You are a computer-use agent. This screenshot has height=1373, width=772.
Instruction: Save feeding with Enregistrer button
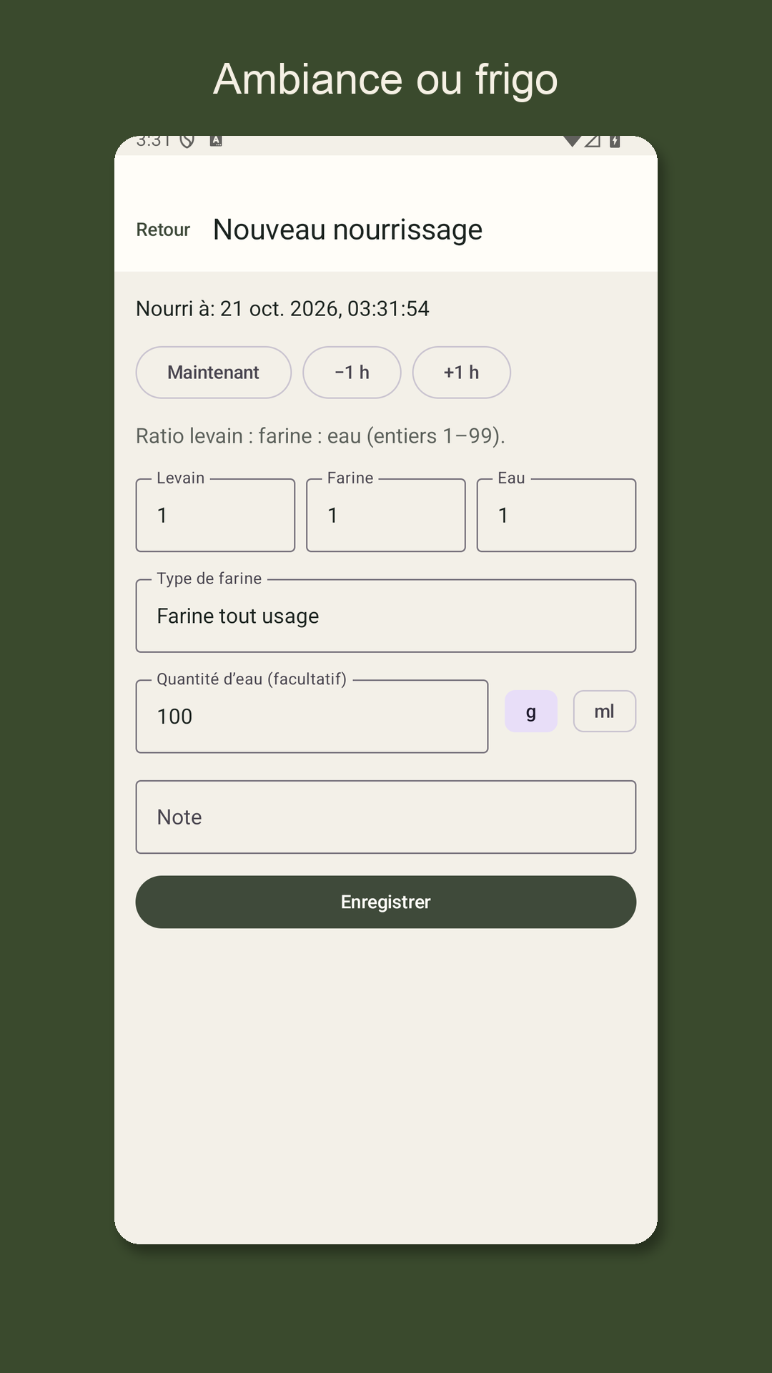(x=386, y=902)
